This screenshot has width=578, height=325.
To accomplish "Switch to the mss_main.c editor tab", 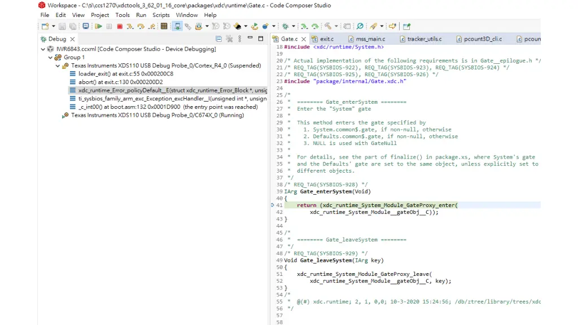I will [370, 39].
